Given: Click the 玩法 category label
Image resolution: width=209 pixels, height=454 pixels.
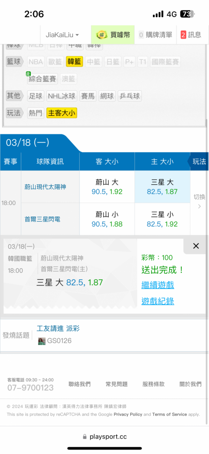Looking at the screenshot, I should coord(15,113).
